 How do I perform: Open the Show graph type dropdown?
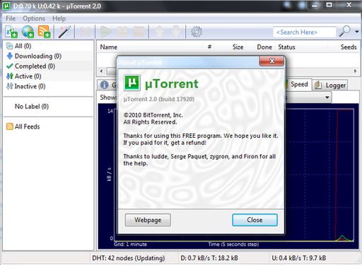coord(327,98)
